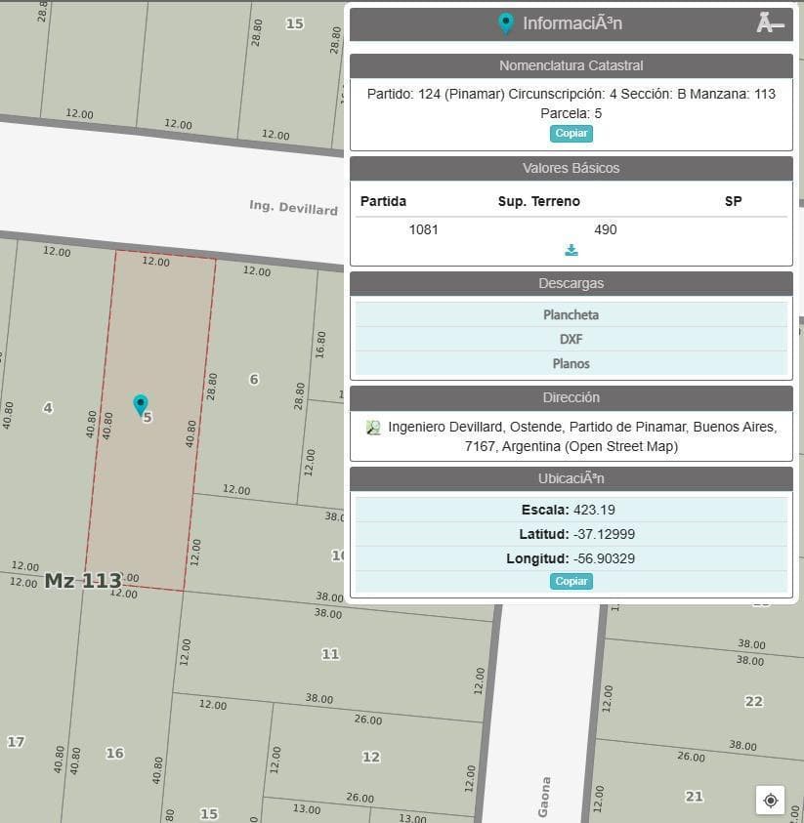This screenshot has width=804, height=823.
Task: Copy the Ubicación coordinates
Action: (571, 581)
